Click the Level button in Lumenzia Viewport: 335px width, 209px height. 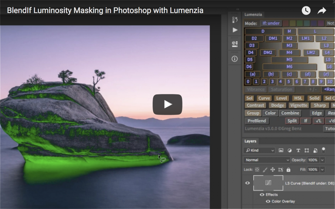282,98
